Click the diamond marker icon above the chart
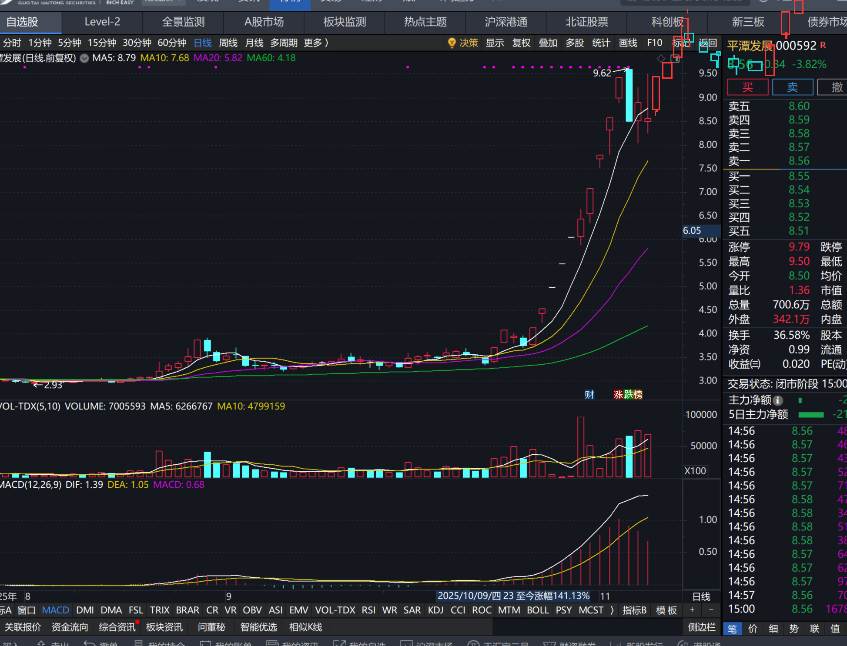This screenshot has width=847, height=646. 661,58
